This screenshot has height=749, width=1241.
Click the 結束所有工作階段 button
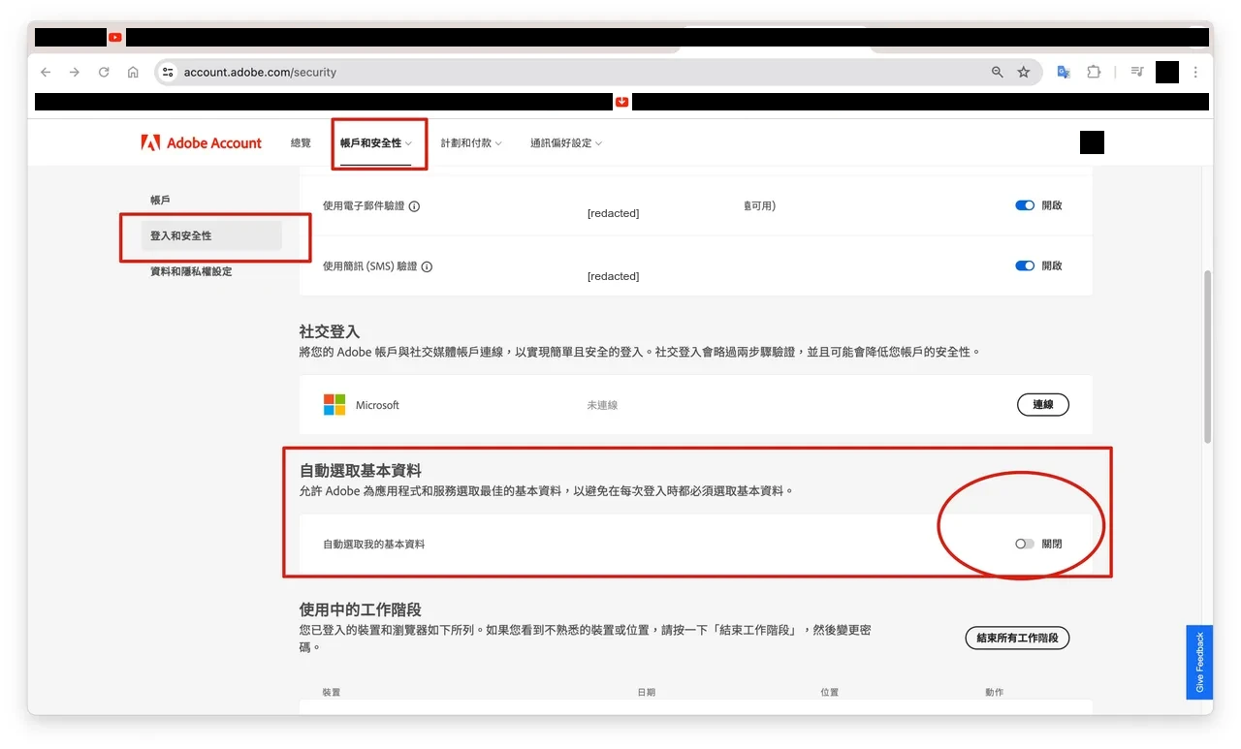(1017, 638)
